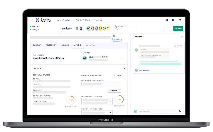Image resolution: width=213 pixels, height=132 pixels.
Task: Click the Control 1 section title
Action: tap(37, 69)
